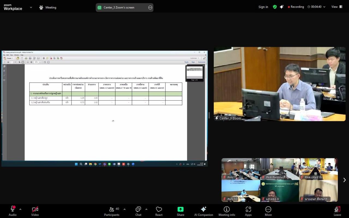Click the Meeting tab at the top
This screenshot has width=349, height=218.
tap(48, 8)
